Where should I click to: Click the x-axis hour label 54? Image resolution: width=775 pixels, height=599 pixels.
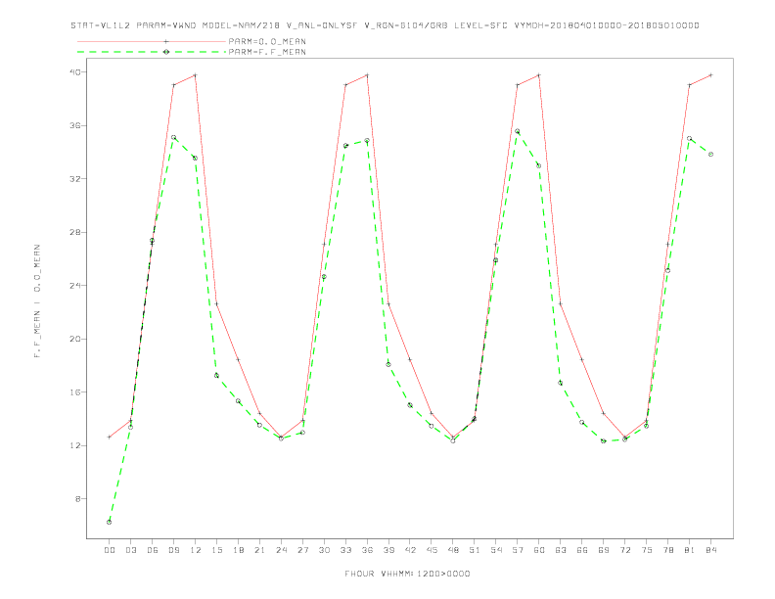tap(496, 550)
